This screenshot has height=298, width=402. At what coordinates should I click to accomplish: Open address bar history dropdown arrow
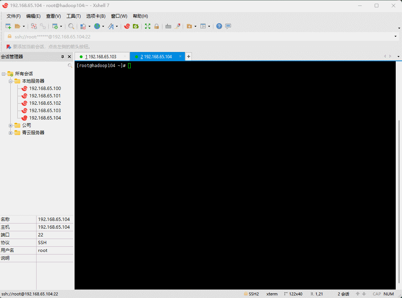396,37
